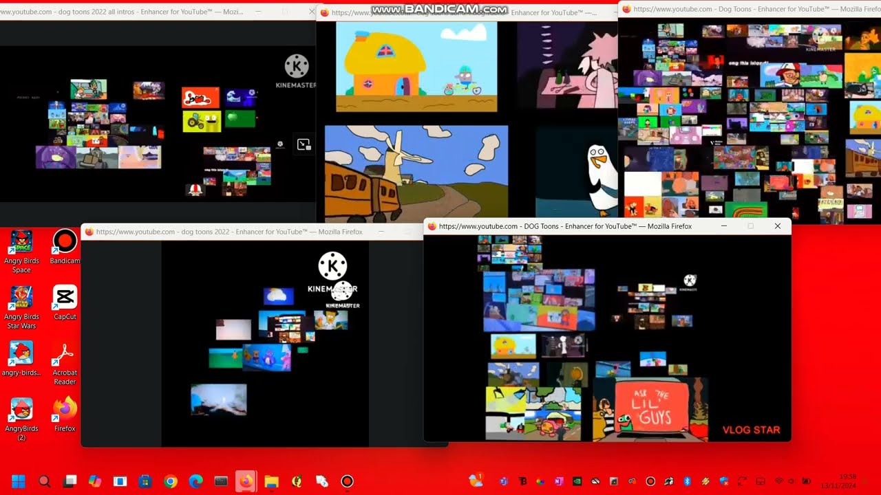Open Windows Security tray icon
This screenshot has width=881, height=495.
pyautogui.click(x=724, y=481)
